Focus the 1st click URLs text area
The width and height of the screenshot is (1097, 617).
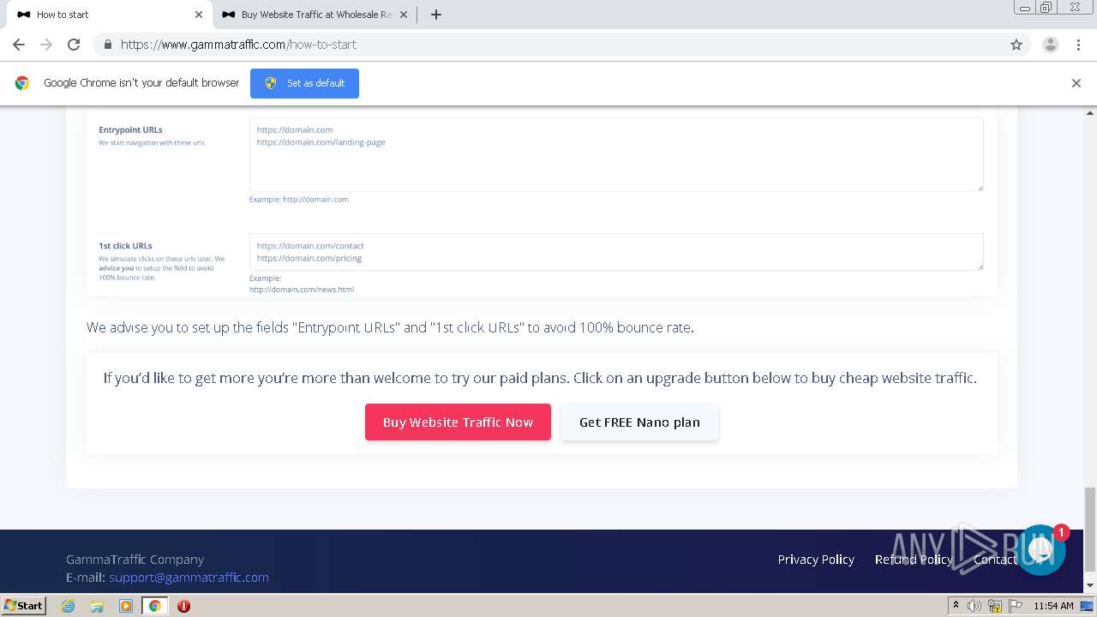(x=616, y=252)
